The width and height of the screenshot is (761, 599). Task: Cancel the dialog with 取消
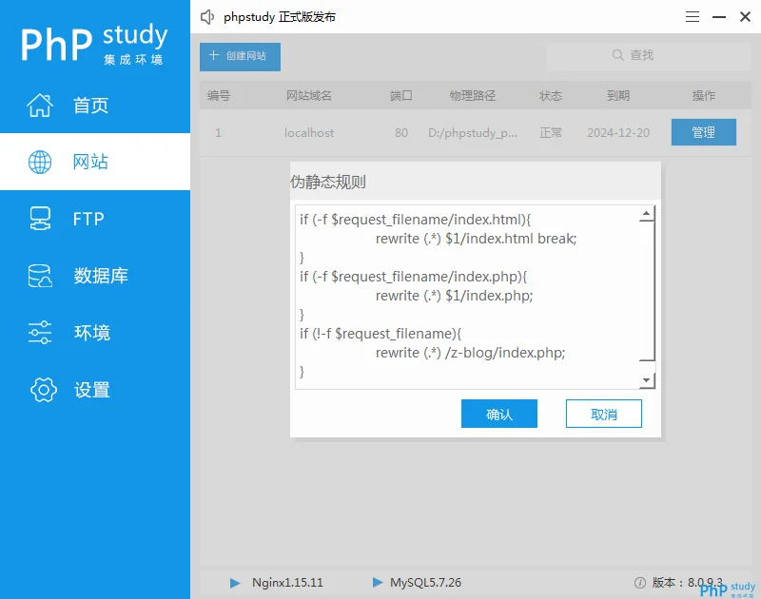click(x=604, y=414)
